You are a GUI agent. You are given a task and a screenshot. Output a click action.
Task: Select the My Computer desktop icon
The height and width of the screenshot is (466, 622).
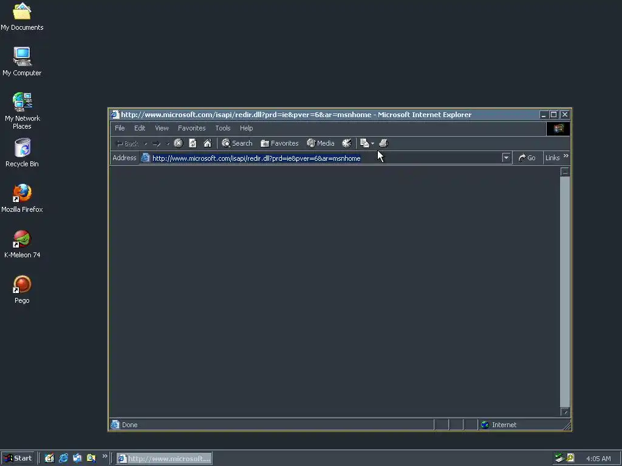click(x=22, y=62)
